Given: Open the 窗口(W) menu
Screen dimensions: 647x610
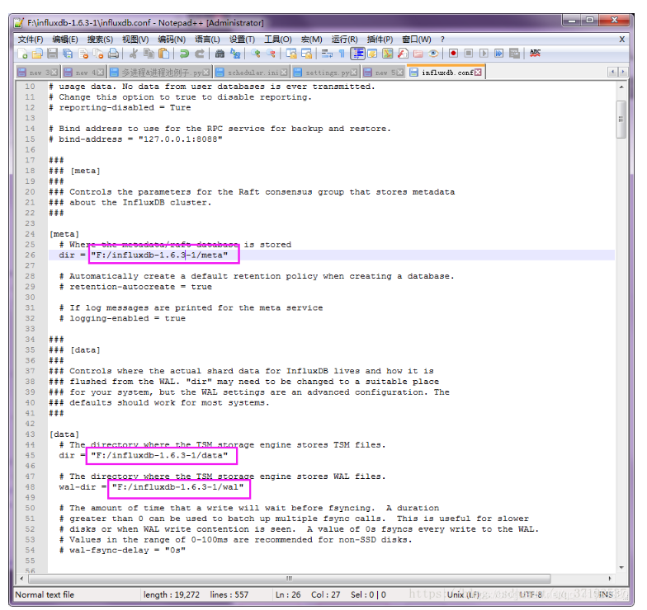Looking at the screenshot, I should [416, 40].
